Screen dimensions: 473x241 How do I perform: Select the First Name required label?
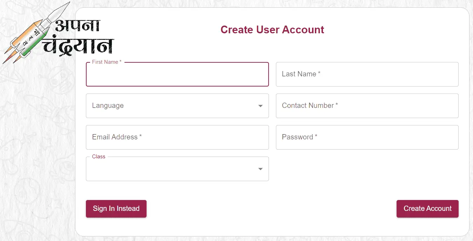[x=106, y=62]
